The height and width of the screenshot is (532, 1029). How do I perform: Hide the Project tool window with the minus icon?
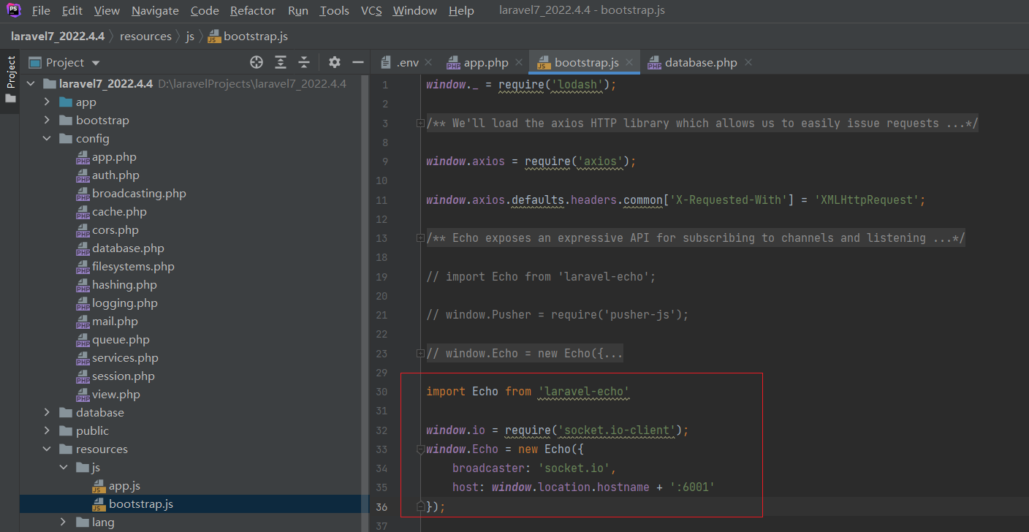[357, 62]
